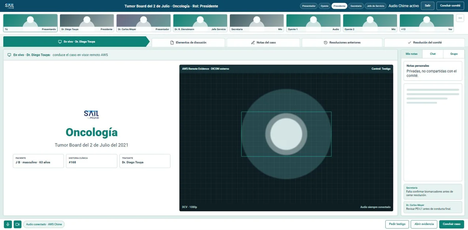Click 'AWS Remote Evidence · DICOM externo' label
Viewport: 468px width, 230px height.
205,69
